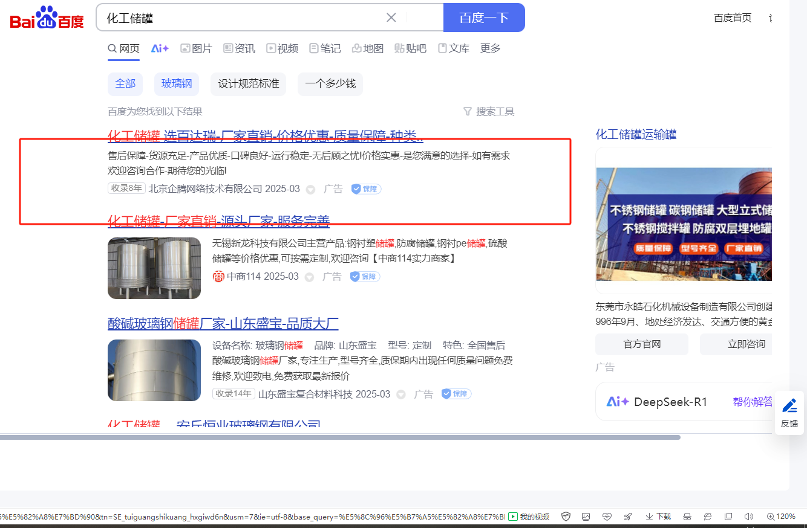Select the 设计规范标准 filter chip
Image resolution: width=807 pixels, height=528 pixels.
coord(249,84)
